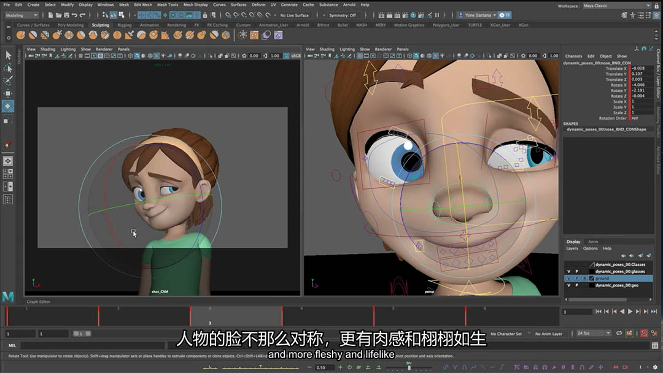
Task: Select the Repeat sculpt tool icon
Action: (117, 35)
